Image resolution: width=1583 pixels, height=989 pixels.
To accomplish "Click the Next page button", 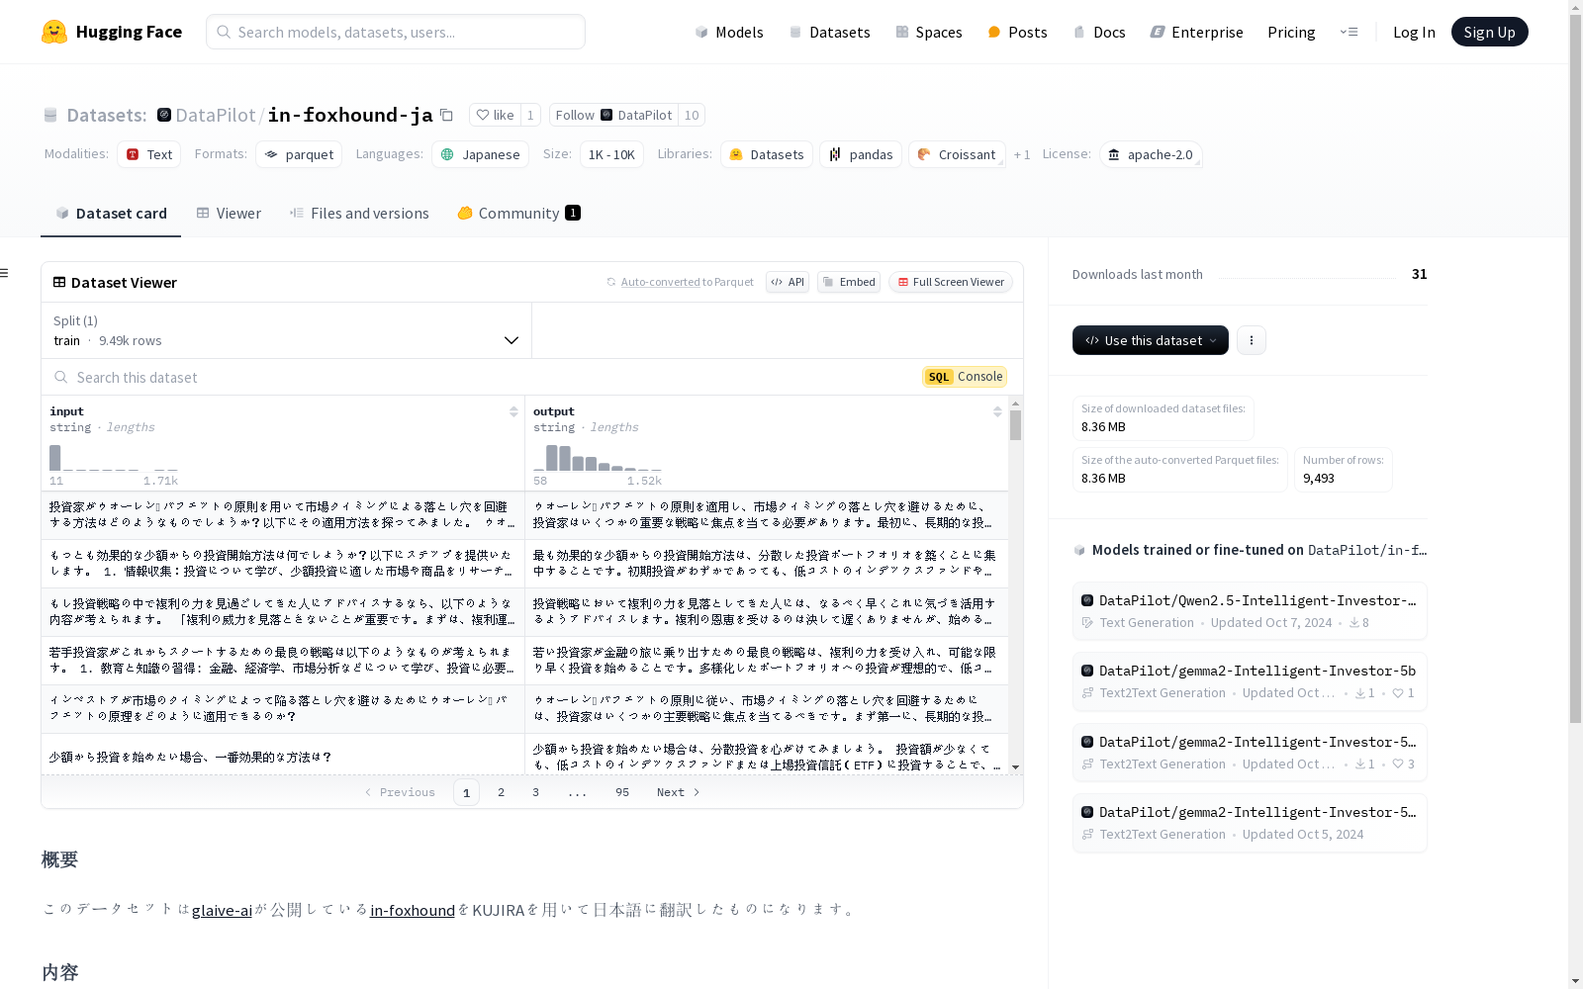I will tap(679, 792).
